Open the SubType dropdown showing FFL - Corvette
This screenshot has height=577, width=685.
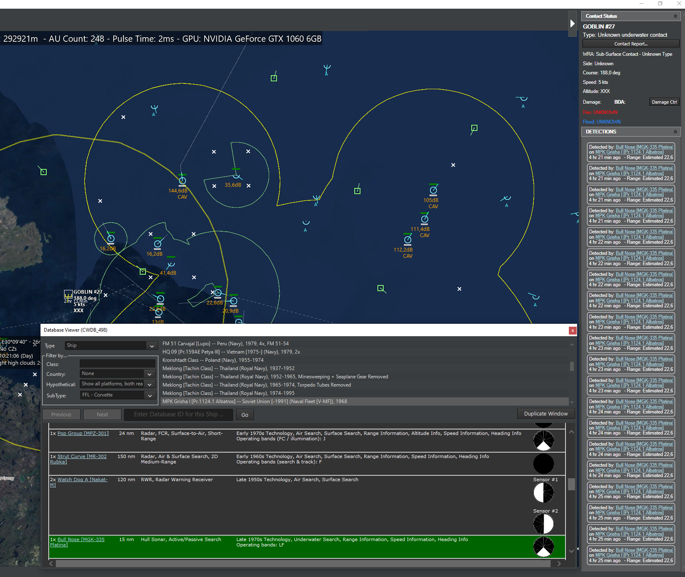117,395
